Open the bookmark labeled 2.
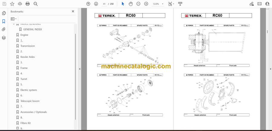This screenshot has height=131, width=272. (21, 51)
